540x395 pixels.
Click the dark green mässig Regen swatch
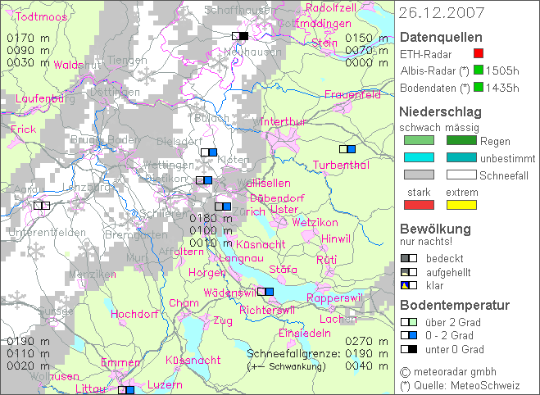click(x=461, y=140)
